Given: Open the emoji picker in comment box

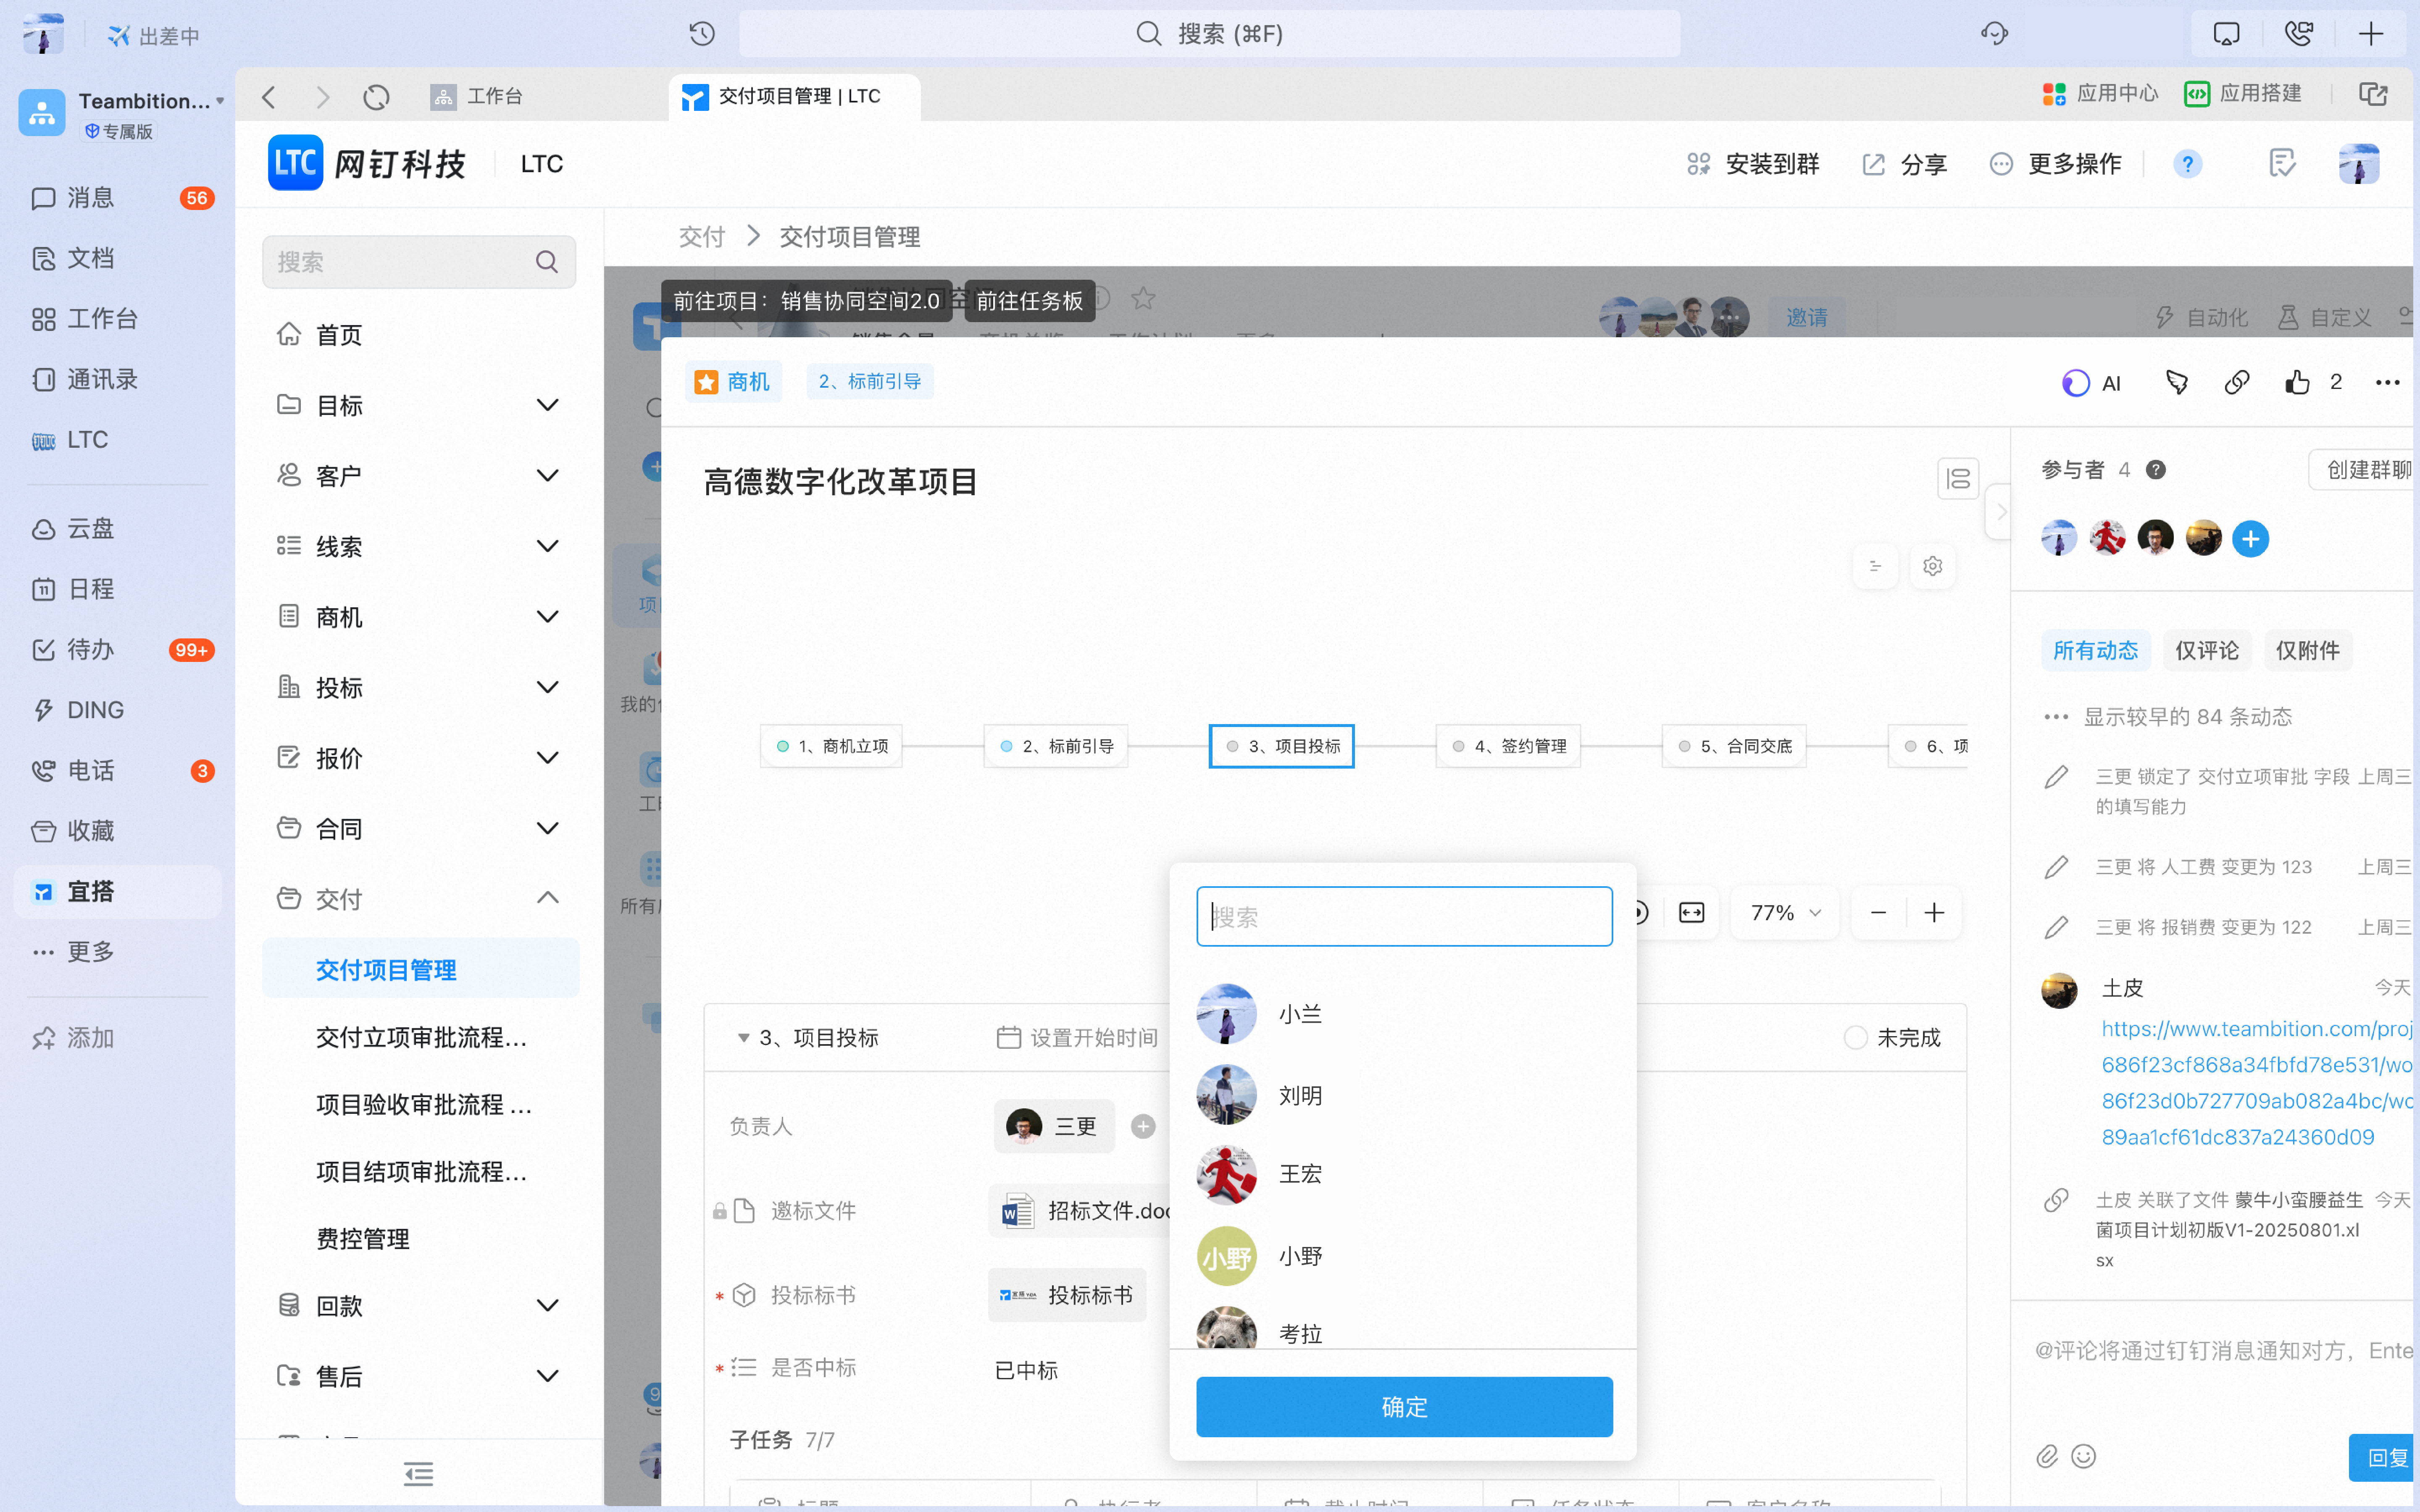Looking at the screenshot, I should [x=2083, y=1456].
